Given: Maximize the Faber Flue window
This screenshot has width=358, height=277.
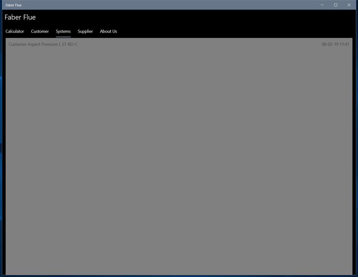Looking at the screenshot, I should click(336, 5).
